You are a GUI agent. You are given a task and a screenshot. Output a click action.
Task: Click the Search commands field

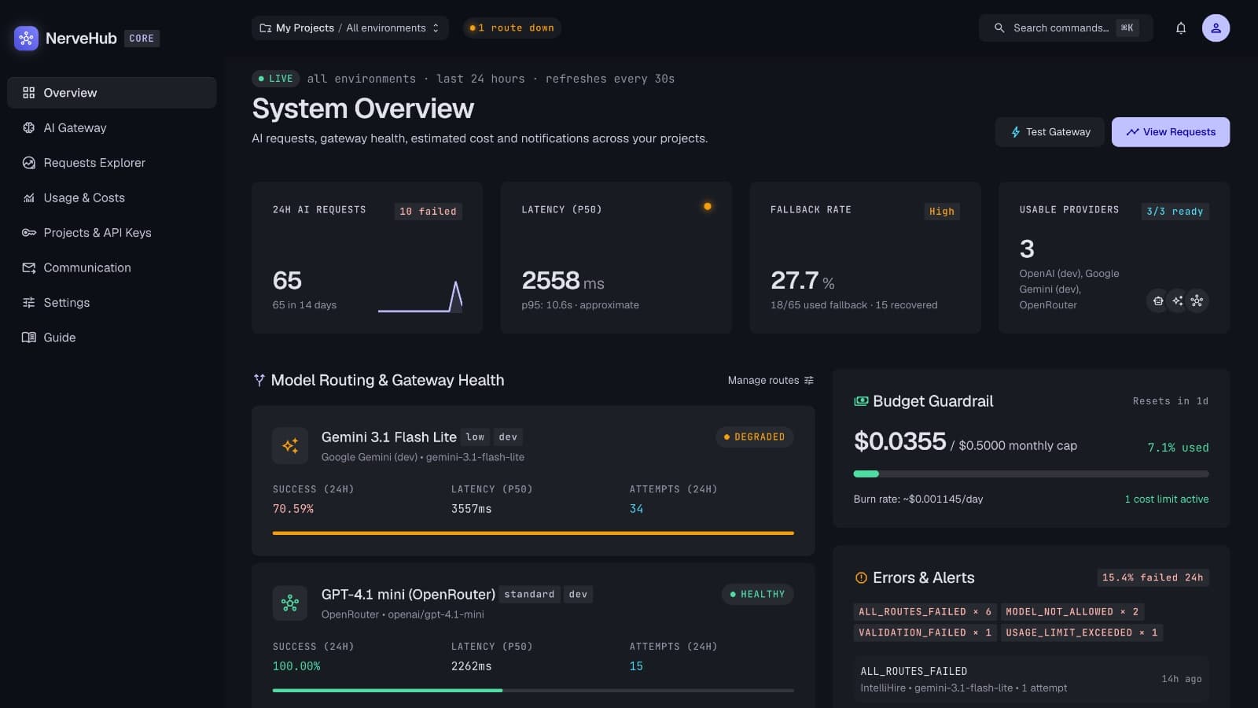(x=1065, y=28)
